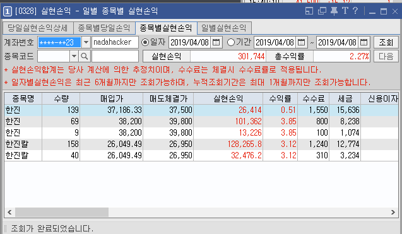The image size is (402, 234).
Task: Expand the account number dropdown
Action: [86, 42]
